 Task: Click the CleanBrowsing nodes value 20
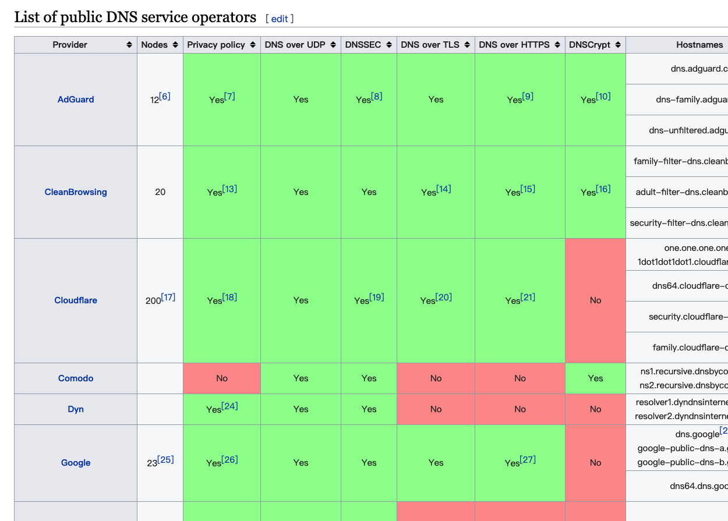(x=160, y=192)
